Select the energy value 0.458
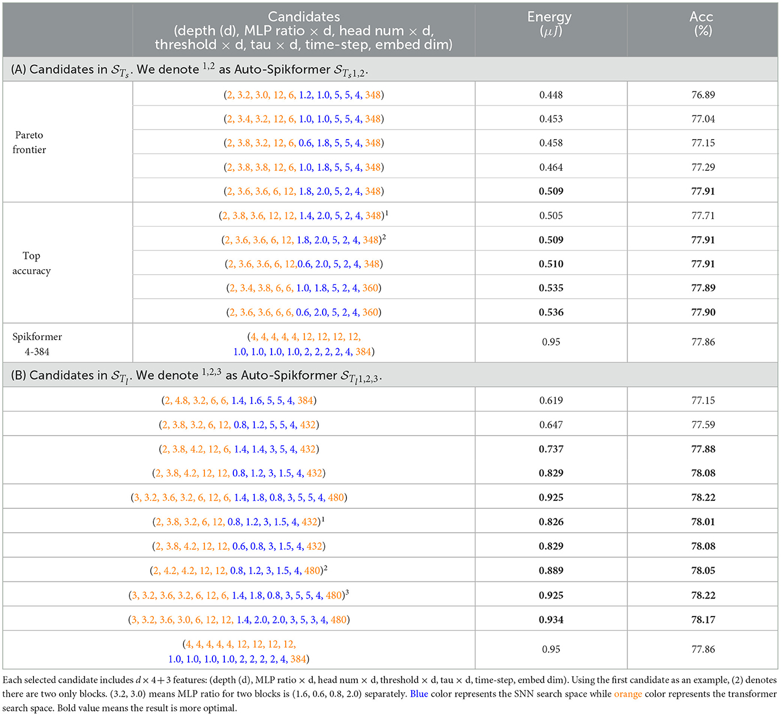 click(x=551, y=143)
